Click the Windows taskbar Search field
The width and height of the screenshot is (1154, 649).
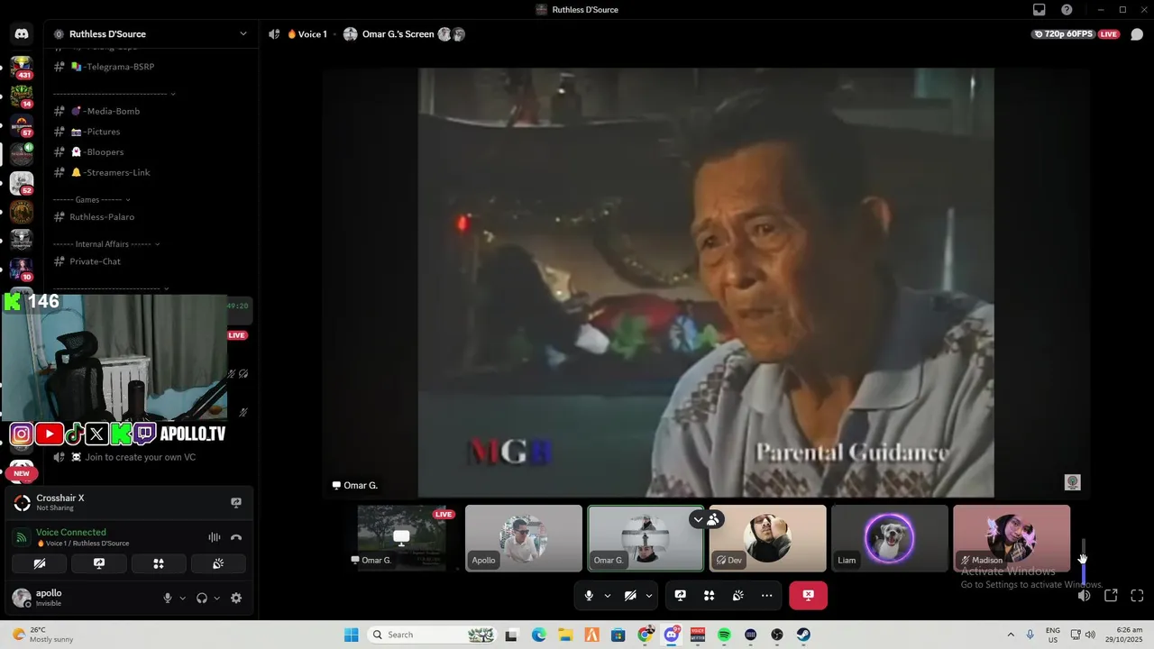[431, 635]
